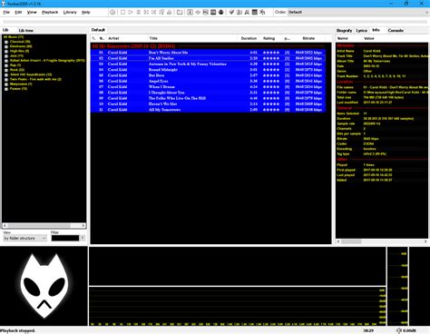Viewport: 430px width, 334px height.
Task: Expand the Silent Hill Soundtracks node
Action: point(6,74)
